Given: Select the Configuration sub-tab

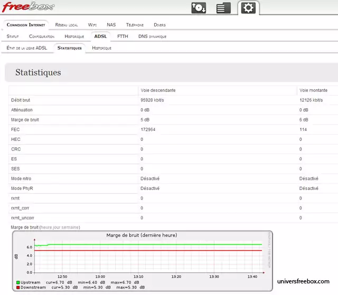Looking at the screenshot, I should point(42,36).
